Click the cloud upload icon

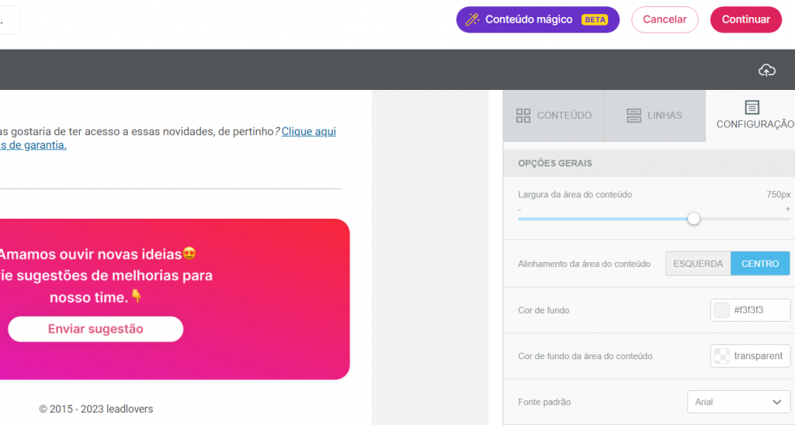click(x=766, y=71)
